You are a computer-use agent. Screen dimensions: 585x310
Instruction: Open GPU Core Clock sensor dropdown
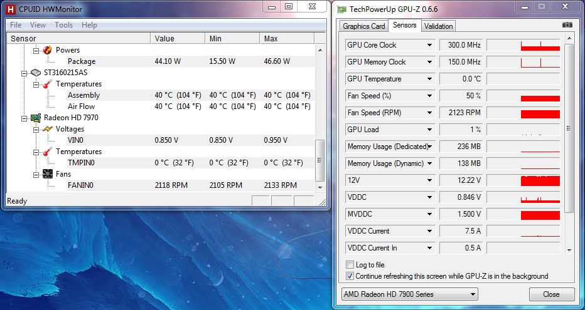pyautogui.click(x=429, y=45)
